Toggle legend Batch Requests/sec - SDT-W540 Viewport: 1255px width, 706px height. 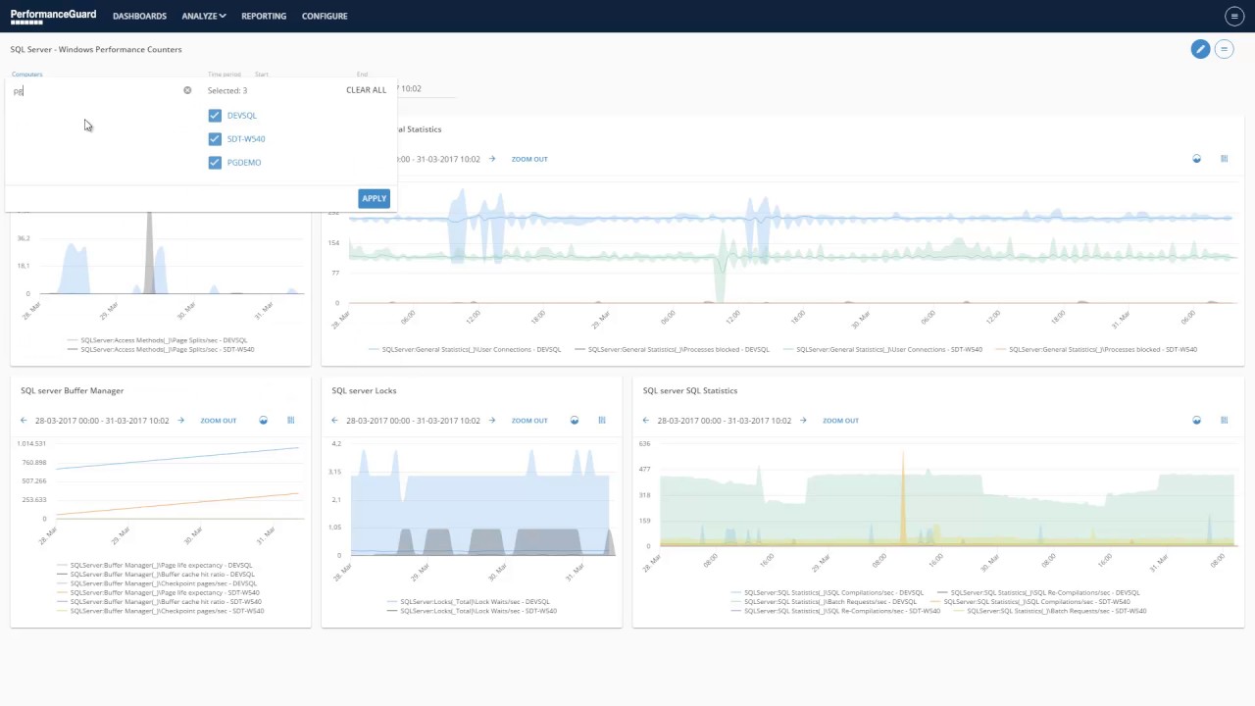[x=1050, y=611]
